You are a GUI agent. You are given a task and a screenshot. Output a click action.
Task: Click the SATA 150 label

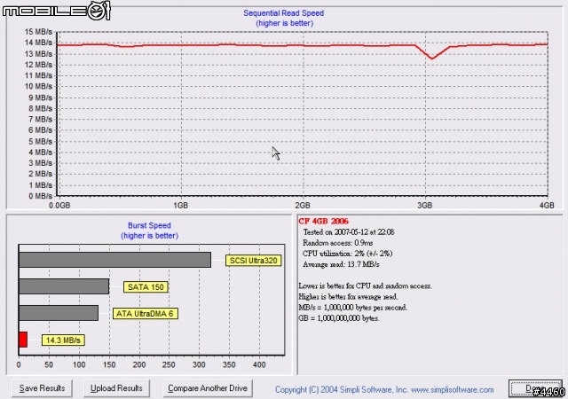point(146,287)
